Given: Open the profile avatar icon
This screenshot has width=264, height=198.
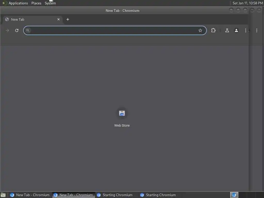Looking at the screenshot, I should click(236, 30).
